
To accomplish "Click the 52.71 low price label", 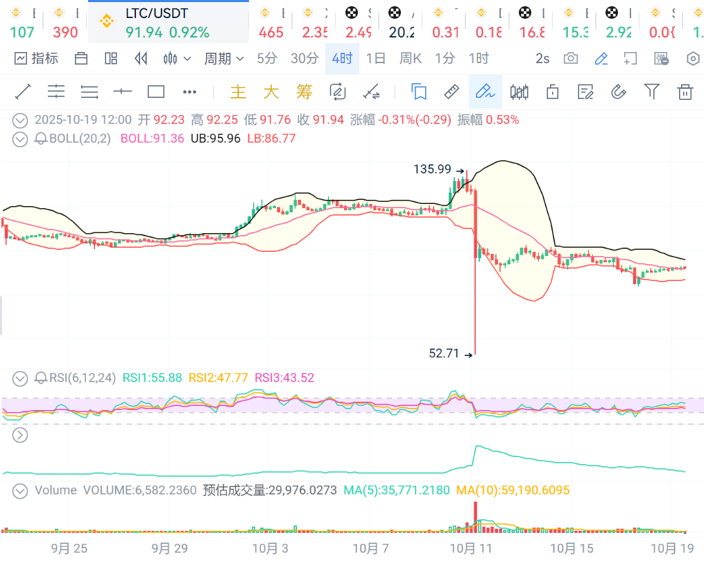I will click(444, 354).
